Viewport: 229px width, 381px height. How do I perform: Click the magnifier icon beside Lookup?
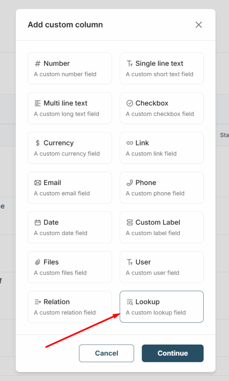pos(129,302)
